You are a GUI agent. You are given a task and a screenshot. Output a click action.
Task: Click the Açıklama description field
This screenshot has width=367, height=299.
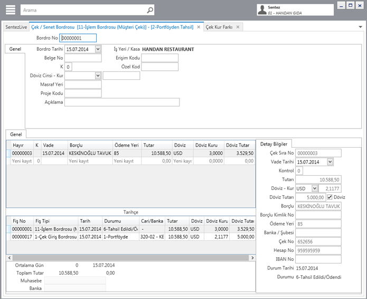122,102
